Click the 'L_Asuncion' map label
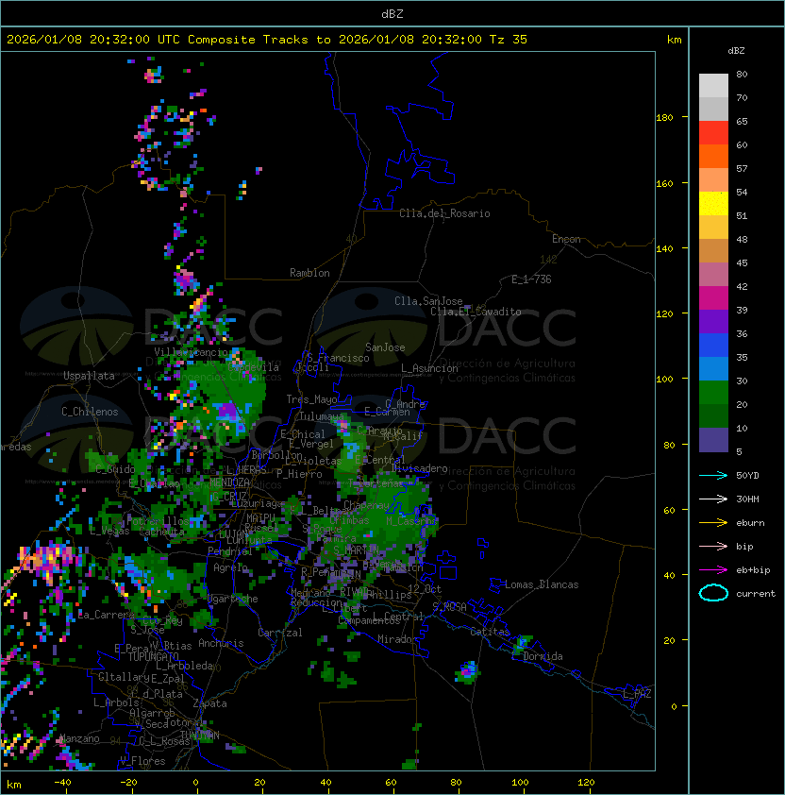Screen dimensions: 785x795 click(429, 368)
